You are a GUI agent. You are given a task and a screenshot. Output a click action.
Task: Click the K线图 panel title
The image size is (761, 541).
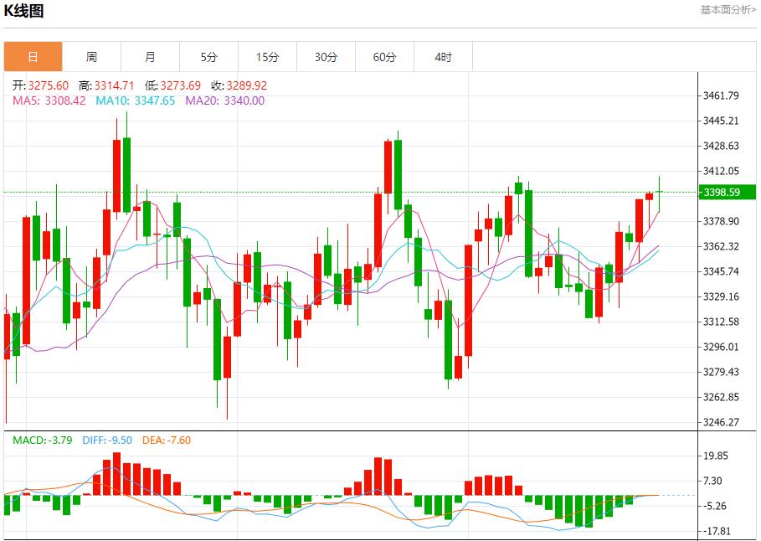(24, 11)
